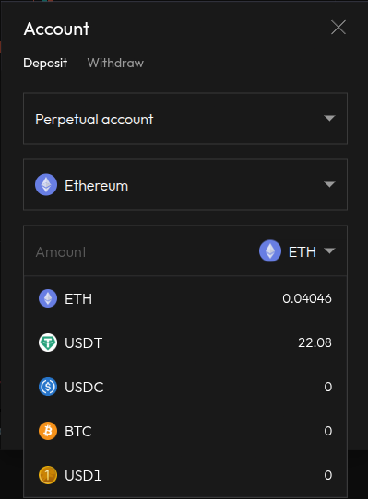Image resolution: width=368 pixels, height=499 pixels.
Task: Click the ETH coin icon in the token list
Action: coord(48,298)
